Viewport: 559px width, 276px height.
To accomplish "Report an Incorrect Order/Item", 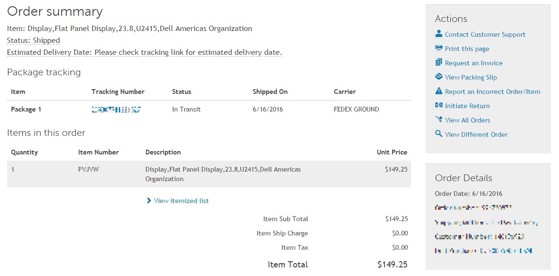I will point(492,92).
